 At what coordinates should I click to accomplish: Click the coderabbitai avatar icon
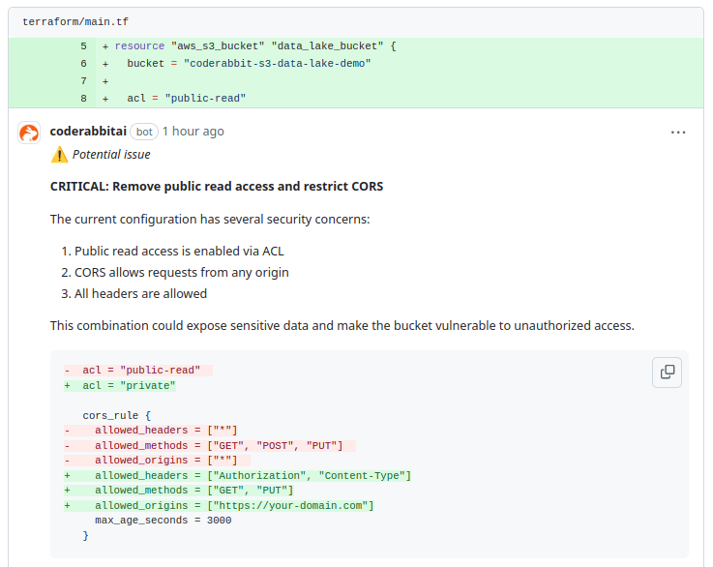click(x=29, y=133)
